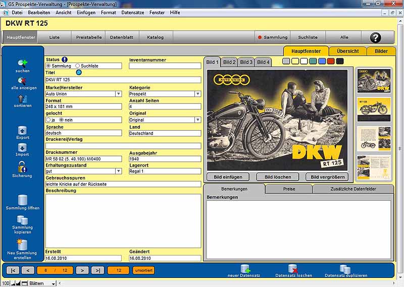Open Marke|Hersteller dropdown arrow
404x287 pixels.
(x=119, y=94)
